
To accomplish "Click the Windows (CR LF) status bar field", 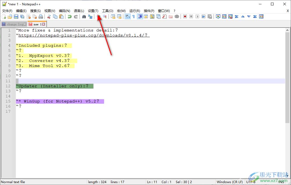I will point(230,182).
